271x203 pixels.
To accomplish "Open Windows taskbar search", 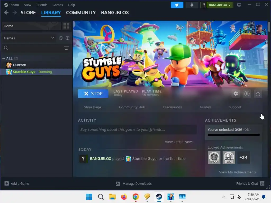I will tap(101, 197).
